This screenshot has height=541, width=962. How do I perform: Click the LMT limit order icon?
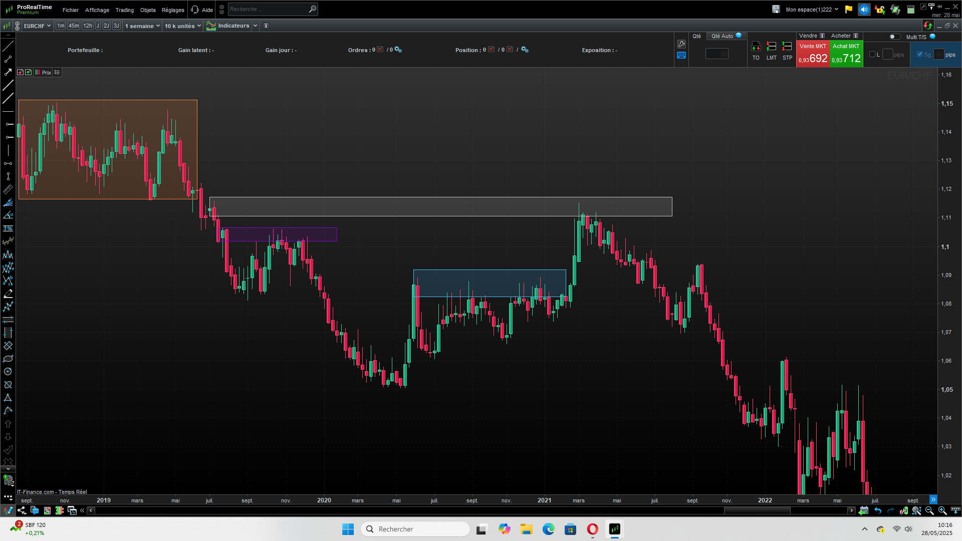tap(771, 48)
